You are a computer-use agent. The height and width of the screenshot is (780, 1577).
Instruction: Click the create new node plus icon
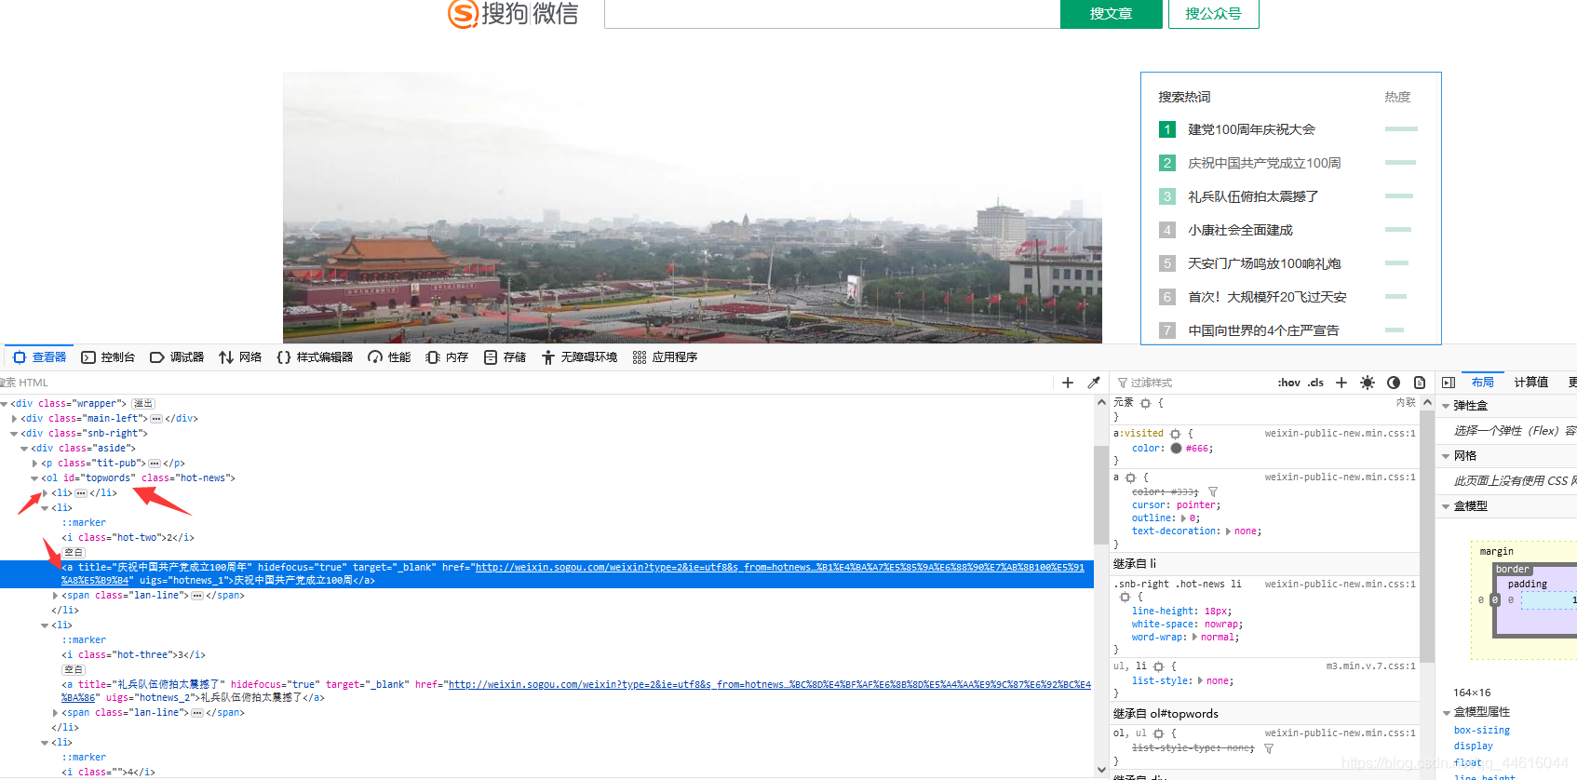tap(1068, 383)
